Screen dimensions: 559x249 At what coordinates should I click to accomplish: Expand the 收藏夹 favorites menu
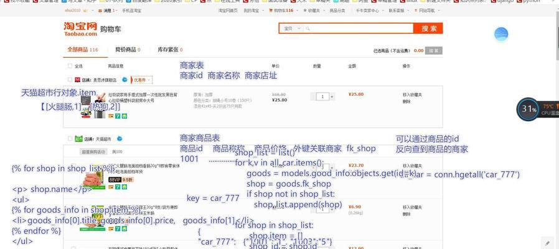click(313, 11)
